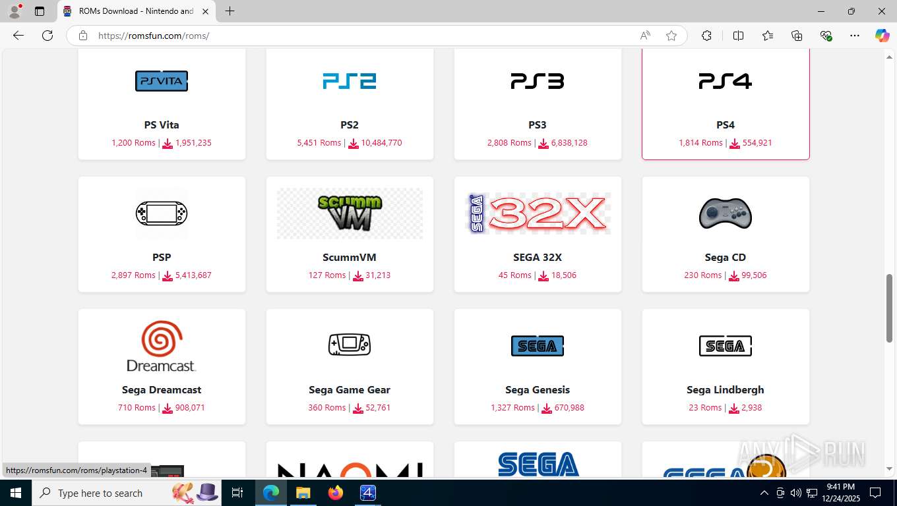Open the ScummVM title link
897x506 pixels.
click(350, 257)
